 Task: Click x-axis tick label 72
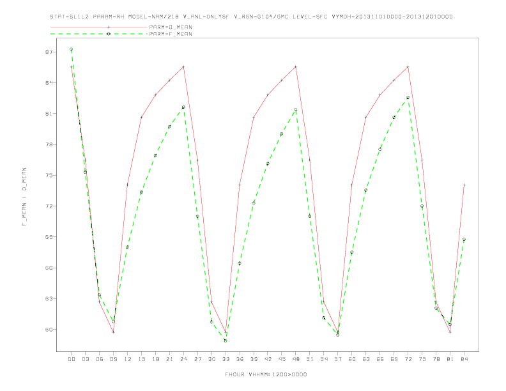pyautogui.click(x=408, y=359)
